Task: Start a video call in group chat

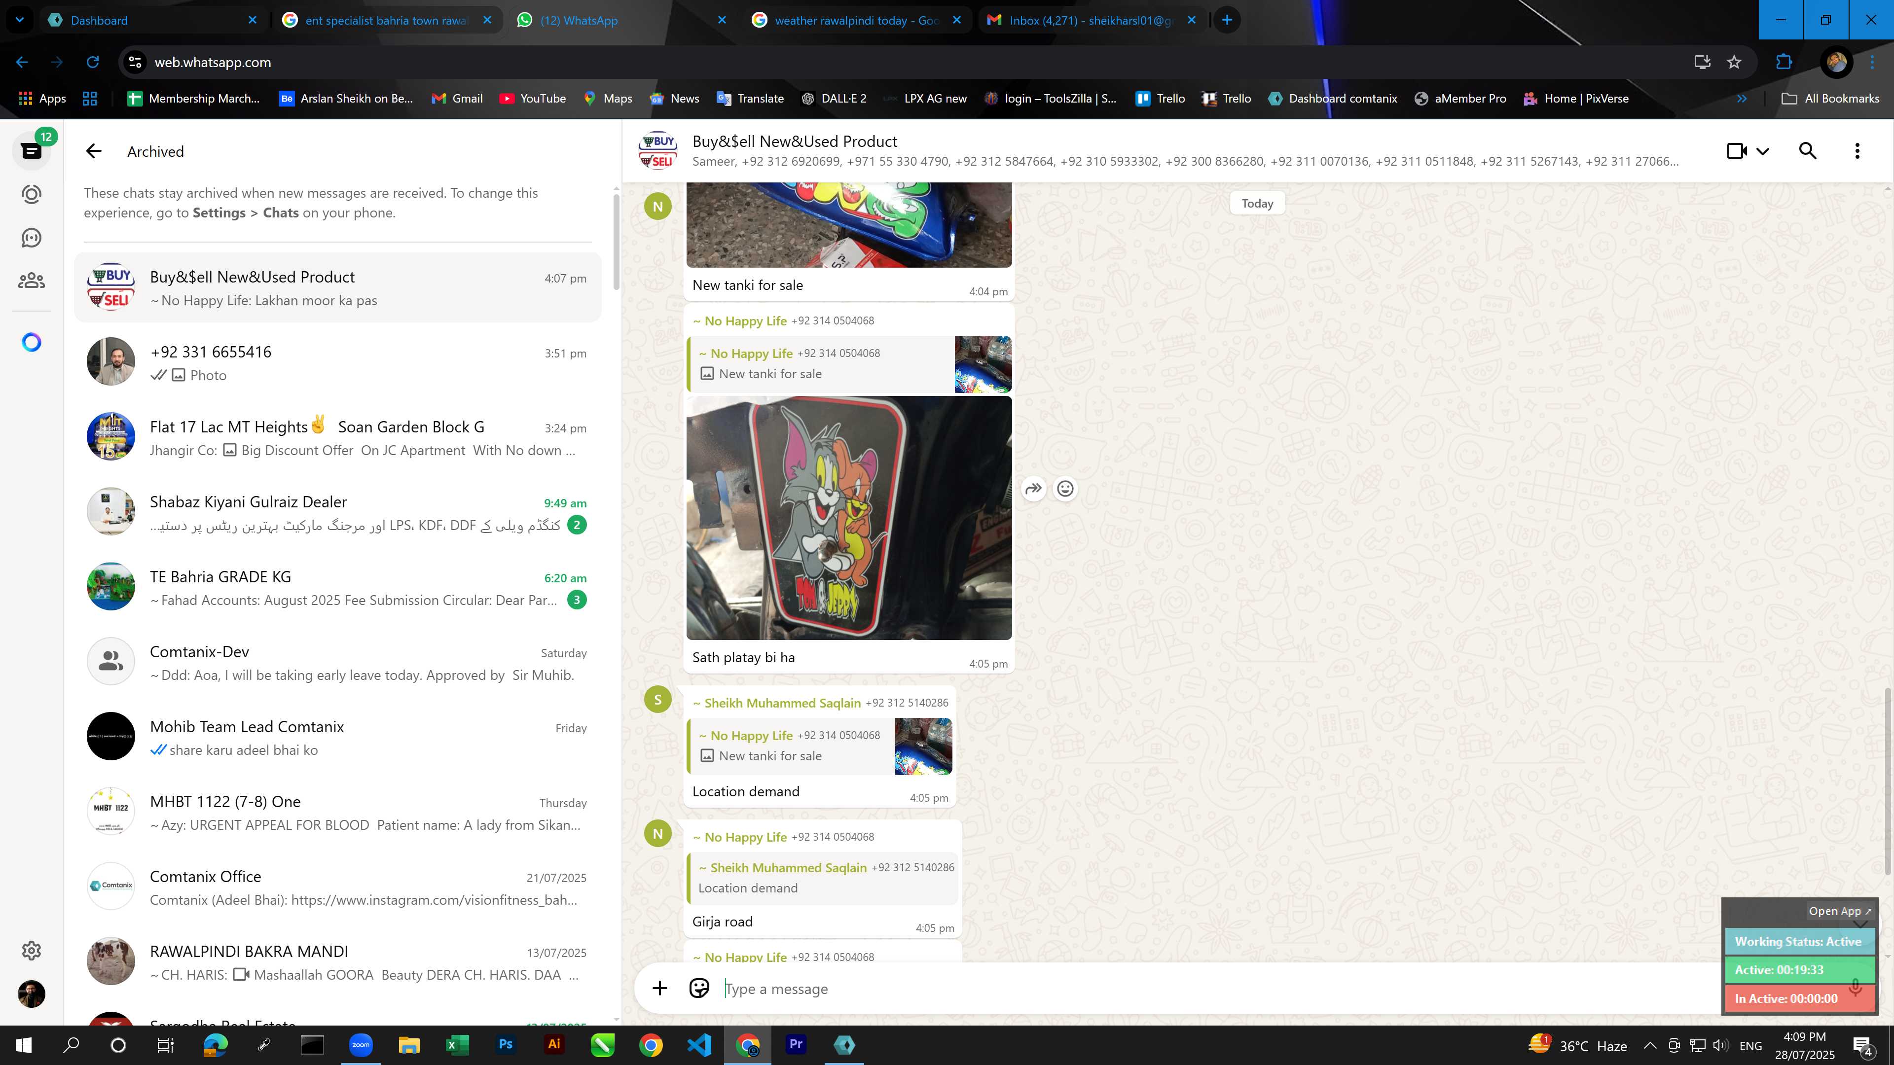Action: coord(1737,151)
